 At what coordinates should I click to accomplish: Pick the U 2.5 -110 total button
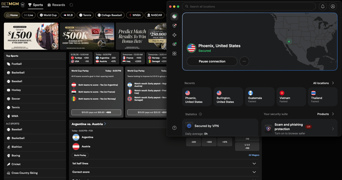(x=247, y=146)
